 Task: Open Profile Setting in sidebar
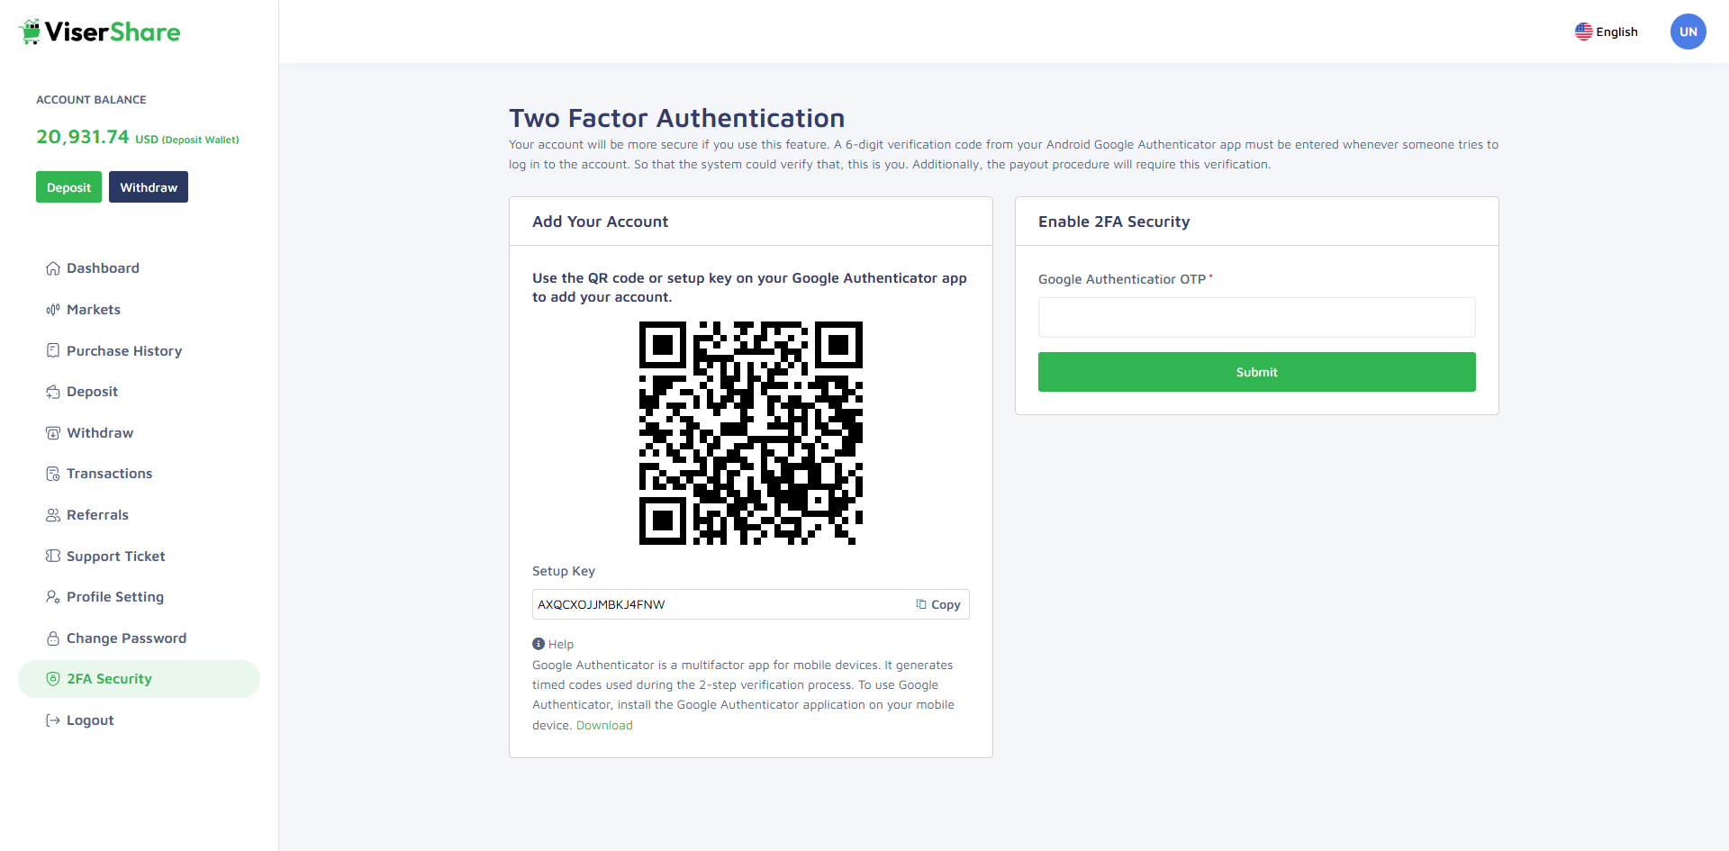coord(114,597)
